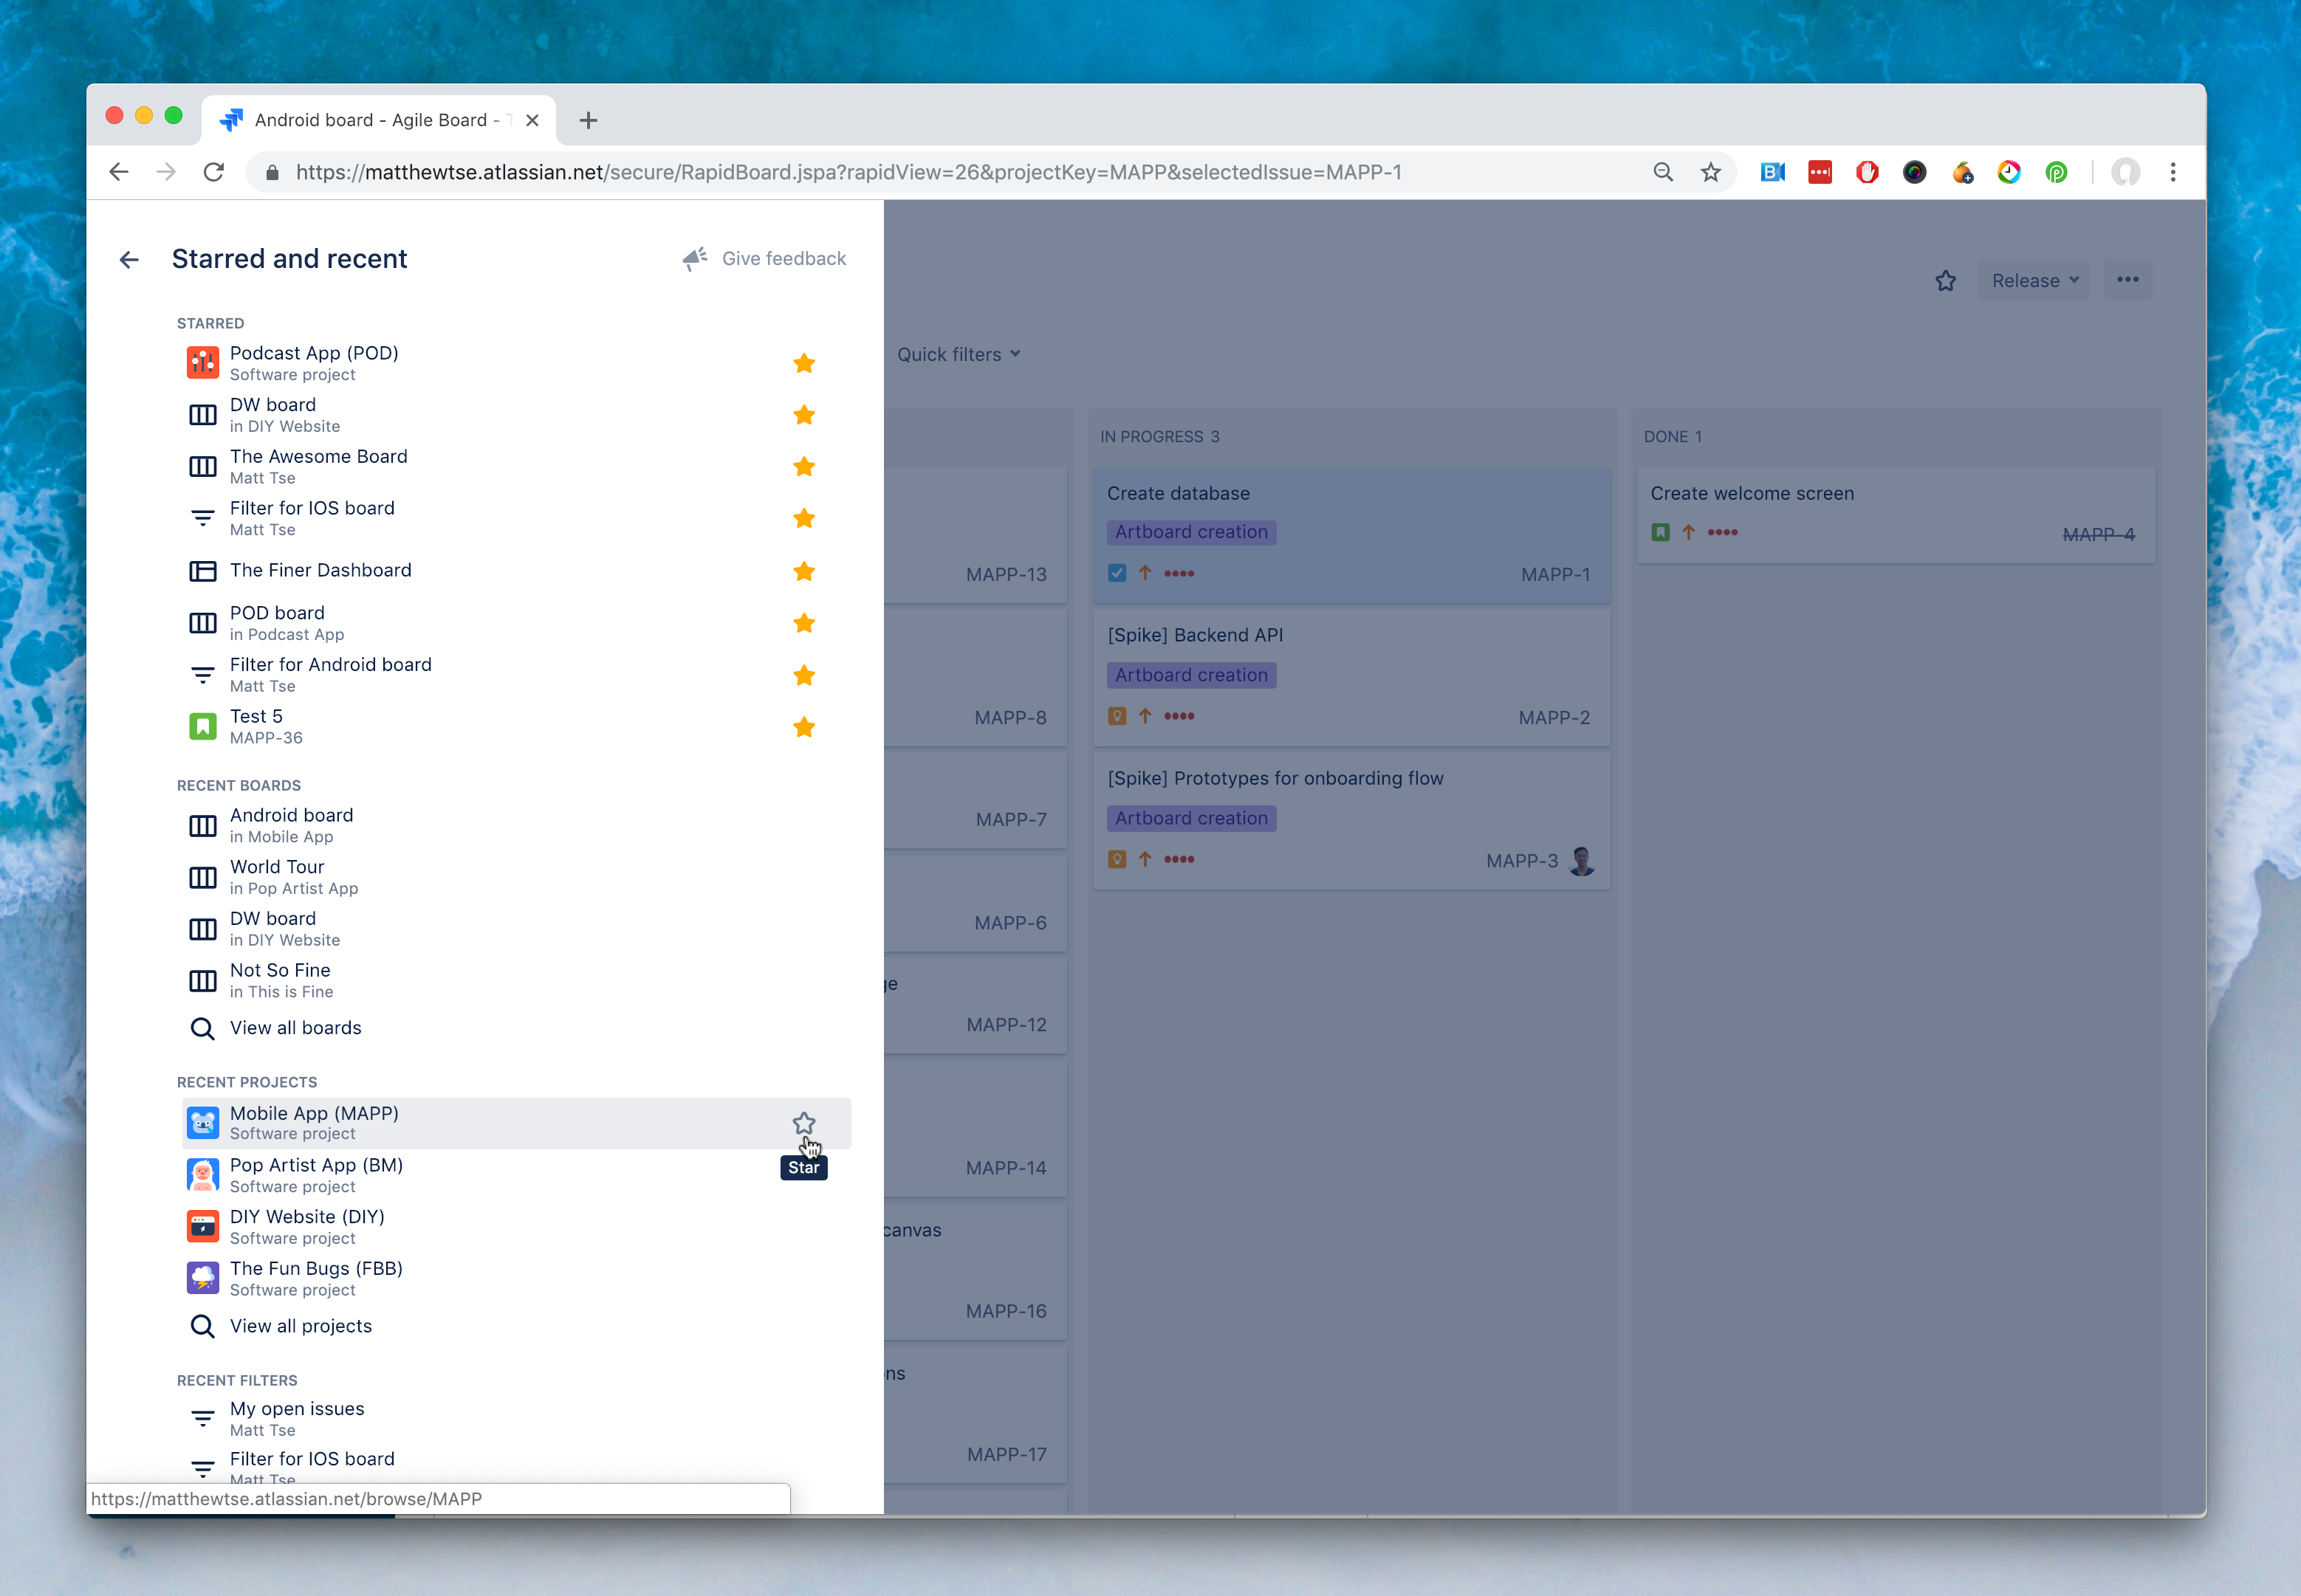2301x1596 pixels.
Task: Select the Android board browser tab
Action: click(379, 120)
